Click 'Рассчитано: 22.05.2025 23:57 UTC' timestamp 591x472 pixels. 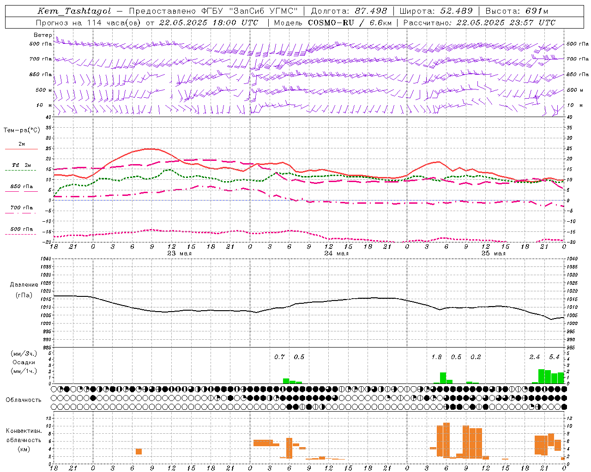coord(479,23)
